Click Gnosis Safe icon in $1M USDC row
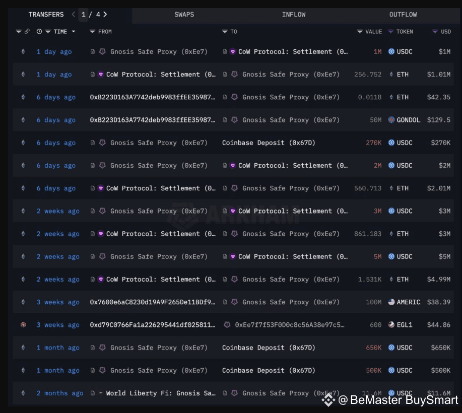The height and width of the screenshot is (413, 462). pyautogui.click(x=102, y=51)
